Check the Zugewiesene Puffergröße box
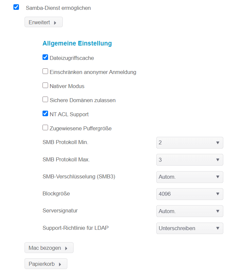The height and width of the screenshot is (272, 239). coord(45,128)
